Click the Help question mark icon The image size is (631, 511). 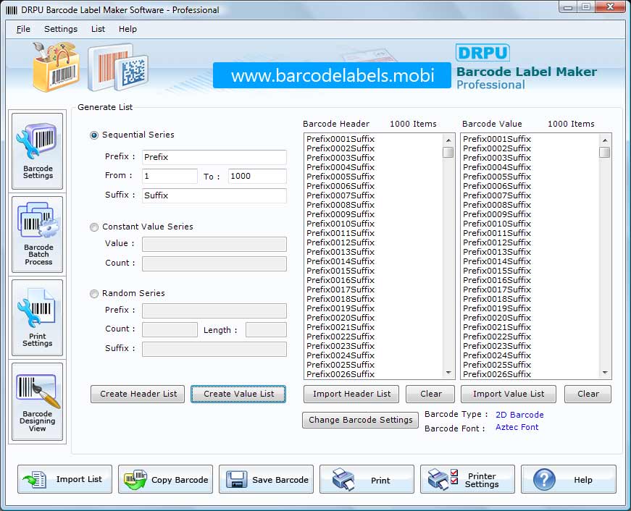tap(544, 480)
